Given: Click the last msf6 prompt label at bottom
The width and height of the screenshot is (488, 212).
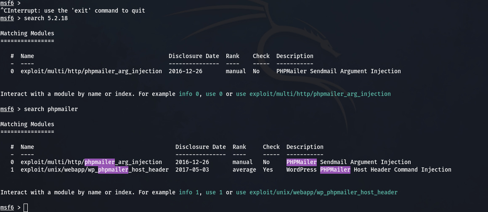Looking at the screenshot, I should coord(7,207).
